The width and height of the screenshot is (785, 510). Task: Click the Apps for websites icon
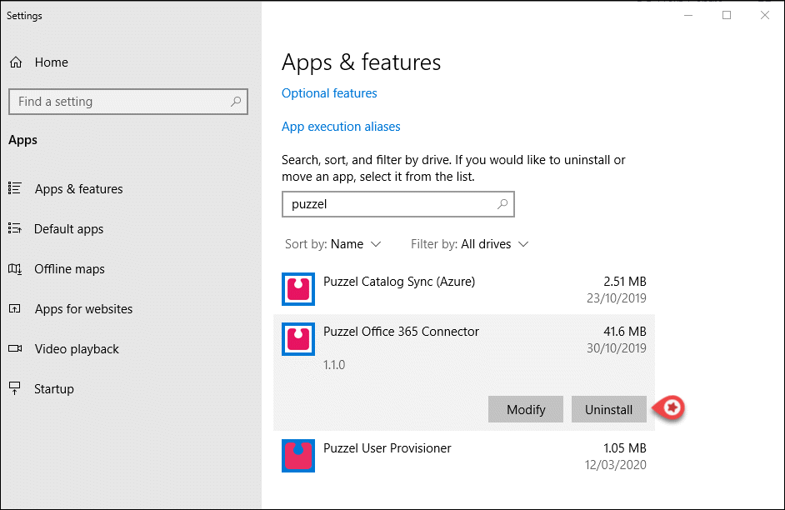[x=15, y=309]
